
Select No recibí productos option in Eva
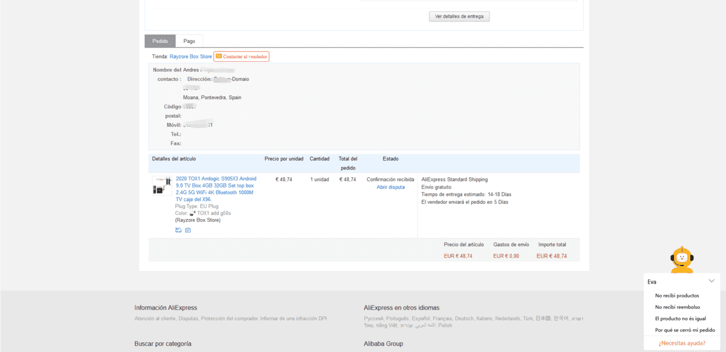677,296
